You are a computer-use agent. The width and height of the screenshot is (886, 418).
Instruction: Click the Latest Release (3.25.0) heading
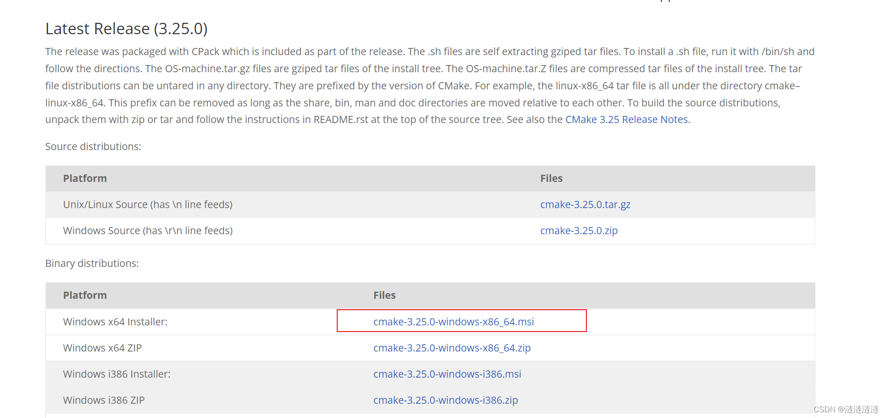point(127,29)
